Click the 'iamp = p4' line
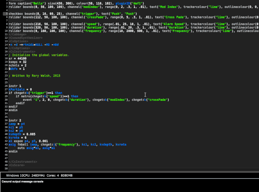This screenshot has width=259, height=192. (17, 124)
